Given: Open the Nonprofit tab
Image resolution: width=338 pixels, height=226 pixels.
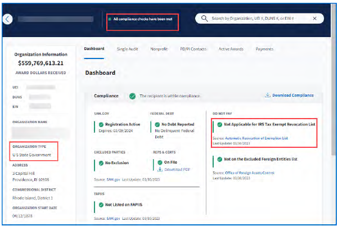Looking at the screenshot, I should (x=159, y=49).
